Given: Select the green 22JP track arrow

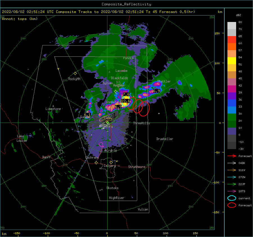Looking at the screenshot, I should pos(232,184).
